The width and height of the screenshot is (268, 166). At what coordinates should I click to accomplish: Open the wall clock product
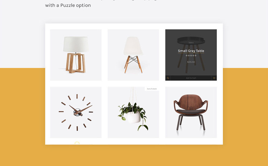pos(76,112)
